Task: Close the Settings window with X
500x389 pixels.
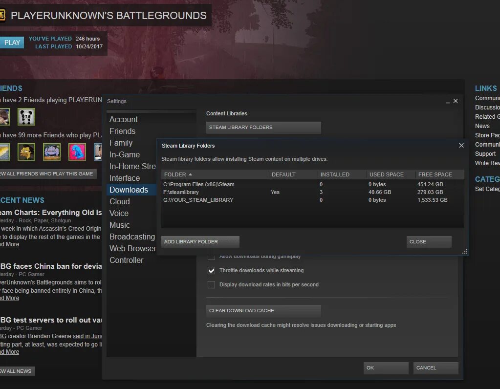Action: [456, 101]
